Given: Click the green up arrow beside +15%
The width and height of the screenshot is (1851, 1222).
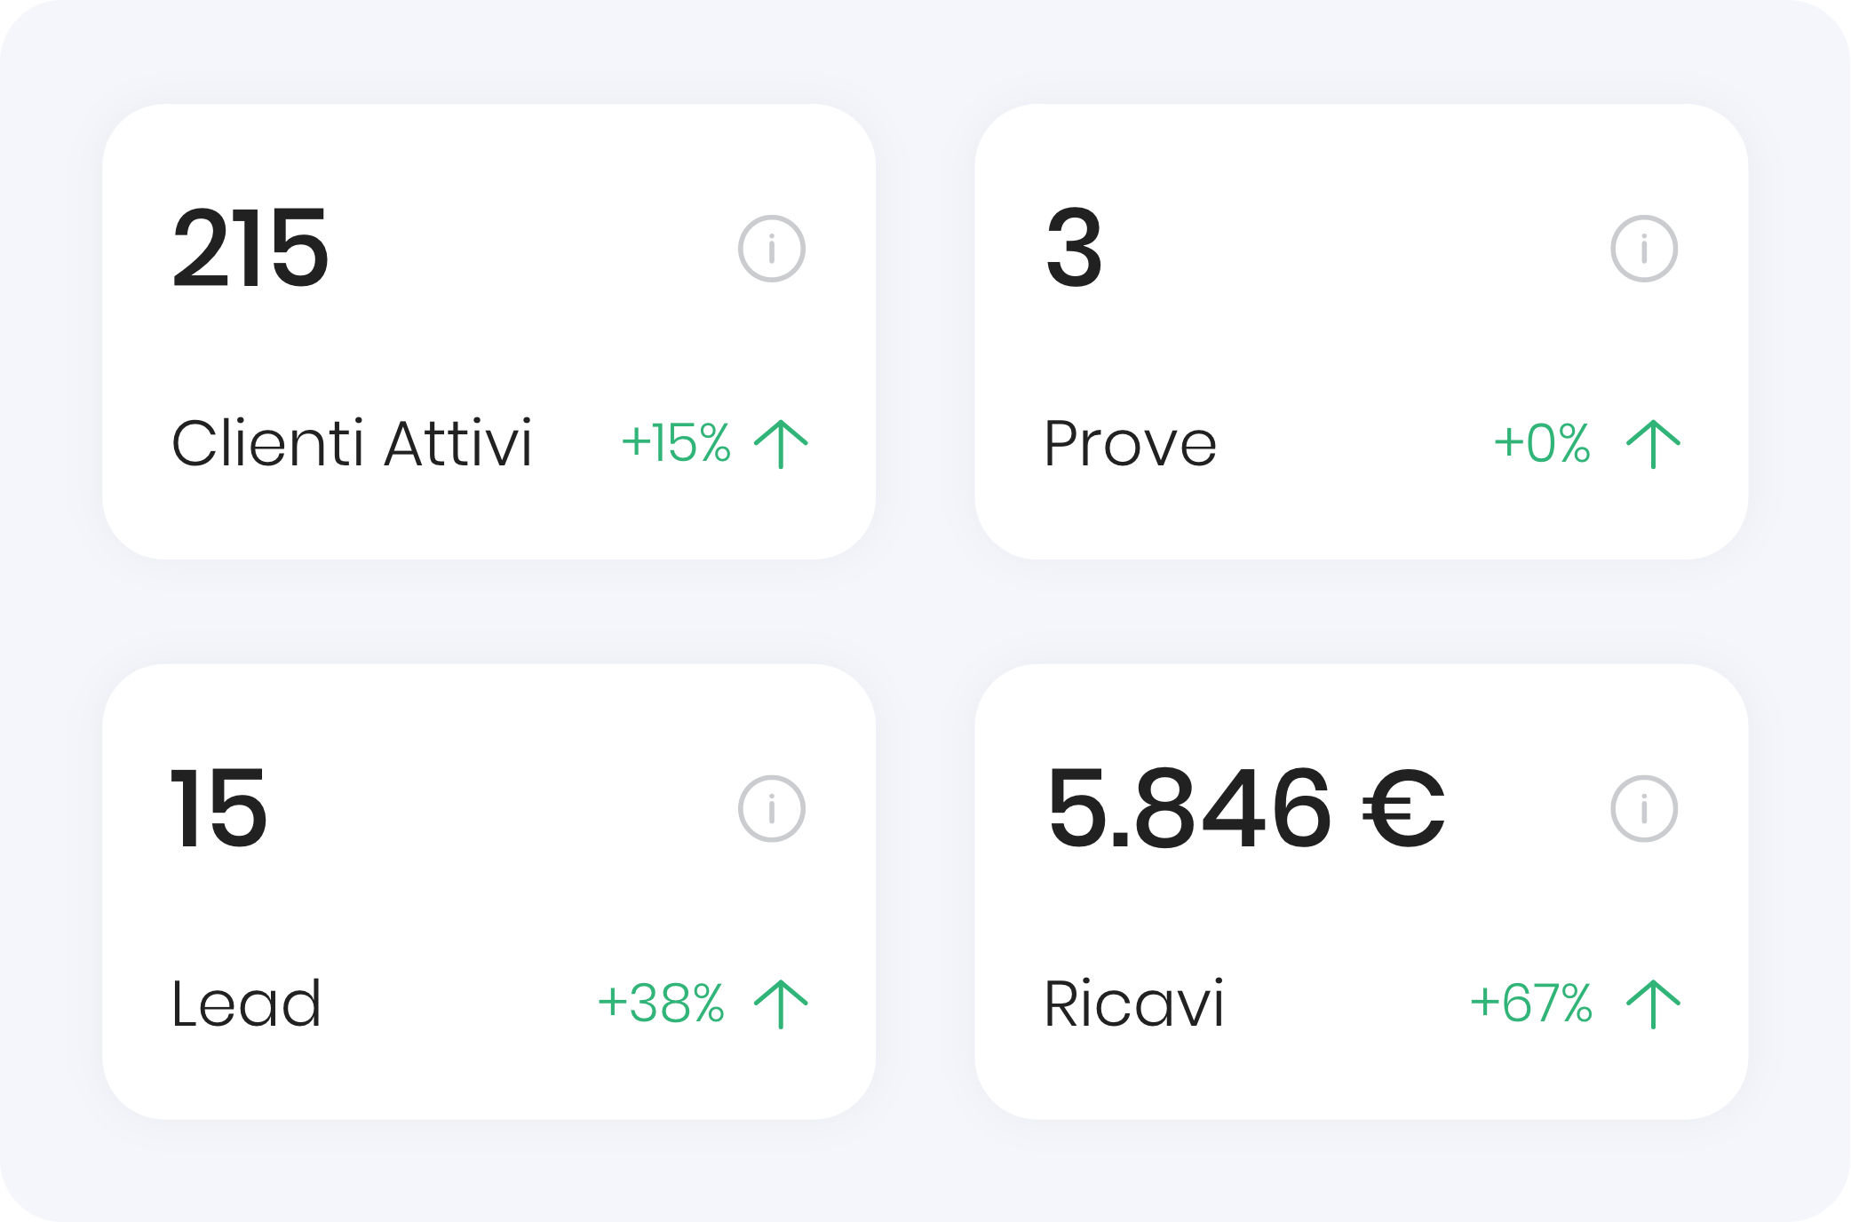Looking at the screenshot, I should point(781,443).
